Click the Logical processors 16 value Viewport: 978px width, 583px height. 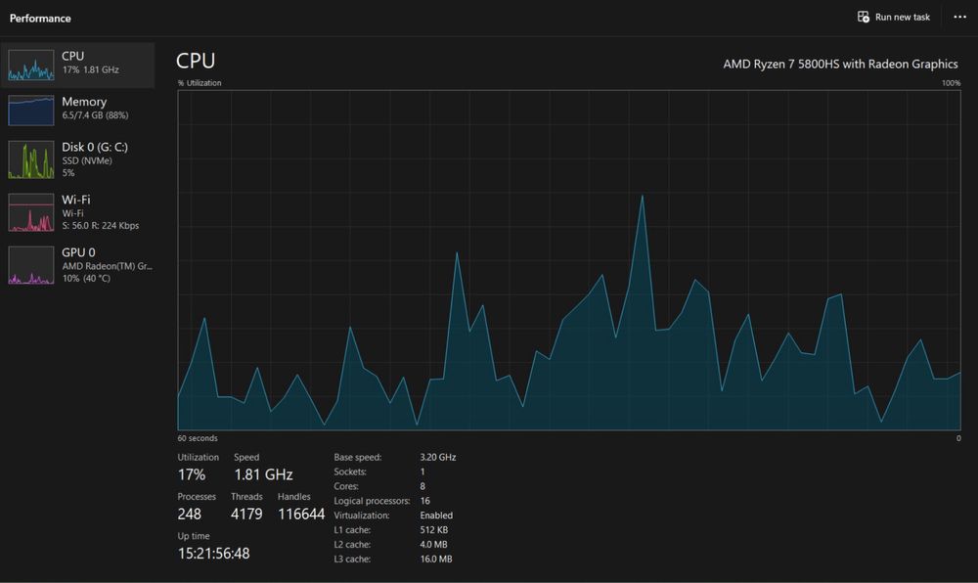coord(424,501)
